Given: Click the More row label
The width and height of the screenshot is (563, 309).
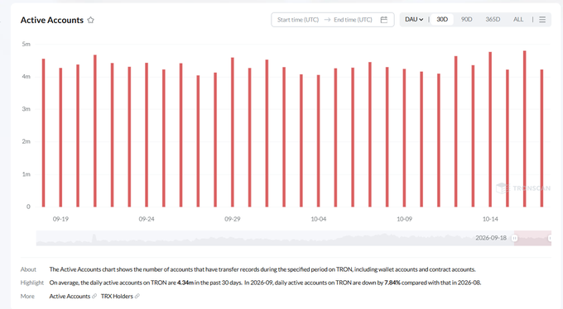Looking at the screenshot, I should [x=27, y=297].
